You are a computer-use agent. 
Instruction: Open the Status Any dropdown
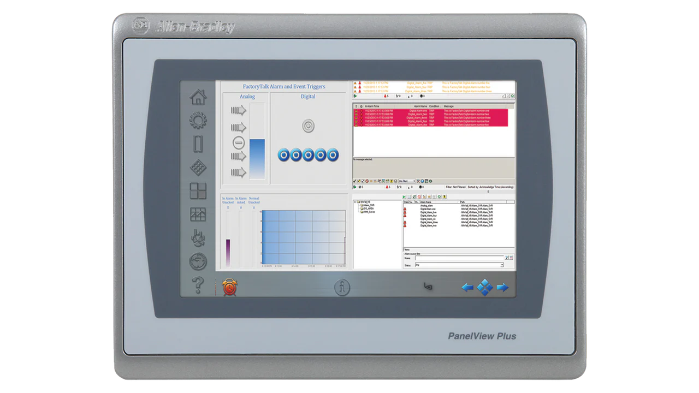coord(459,265)
